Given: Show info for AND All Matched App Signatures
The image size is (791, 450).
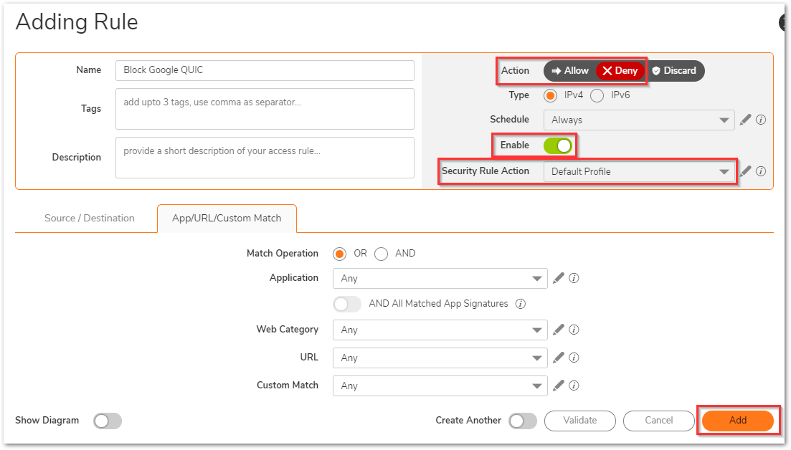Looking at the screenshot, I should tap(521, 304).
